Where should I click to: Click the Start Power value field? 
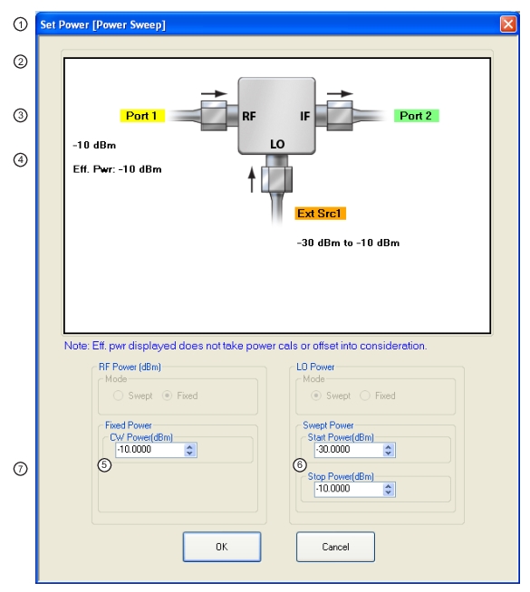click(x=349, y=450)
